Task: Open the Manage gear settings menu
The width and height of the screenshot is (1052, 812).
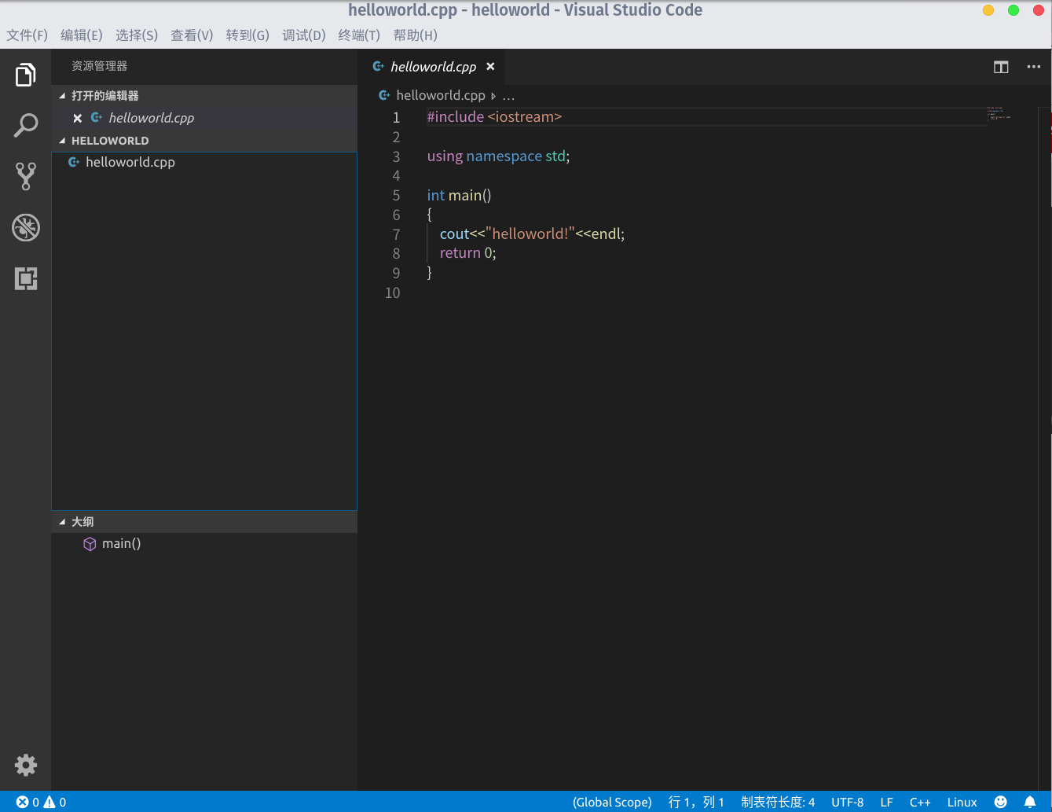Action: coord(25,765)
